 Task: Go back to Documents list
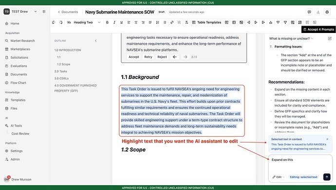pyautogui.click(x=68, y=12)
